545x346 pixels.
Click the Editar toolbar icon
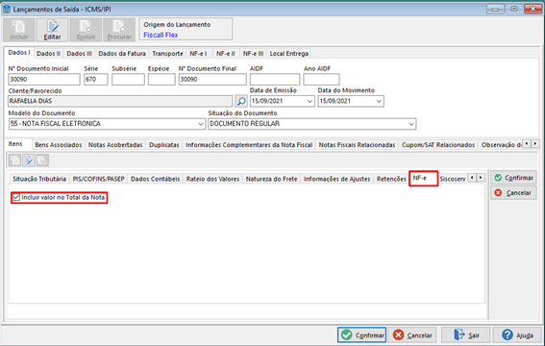[52, 30]
